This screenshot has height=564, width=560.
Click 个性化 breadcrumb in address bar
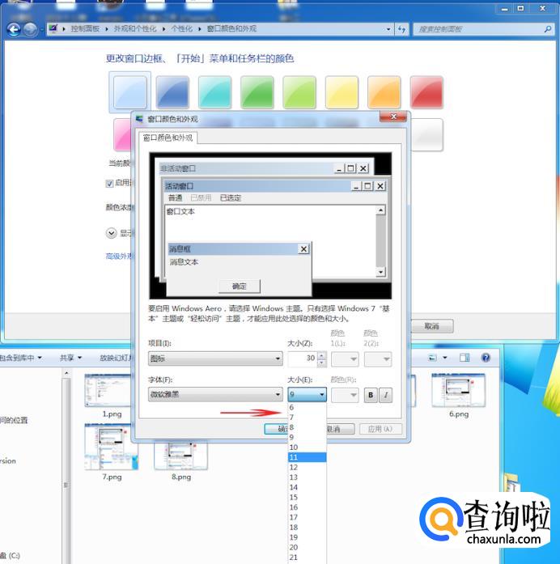[x=181, y=29]
